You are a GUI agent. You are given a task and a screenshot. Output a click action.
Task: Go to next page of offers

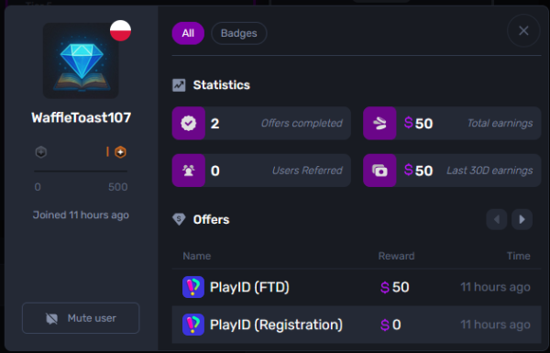522,219
